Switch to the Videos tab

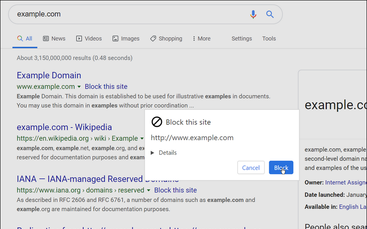click(89, 39)
